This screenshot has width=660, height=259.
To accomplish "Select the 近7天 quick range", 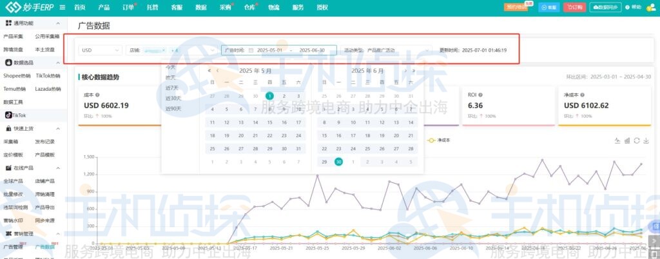I will pyautogui.click(x=171, y=88).
